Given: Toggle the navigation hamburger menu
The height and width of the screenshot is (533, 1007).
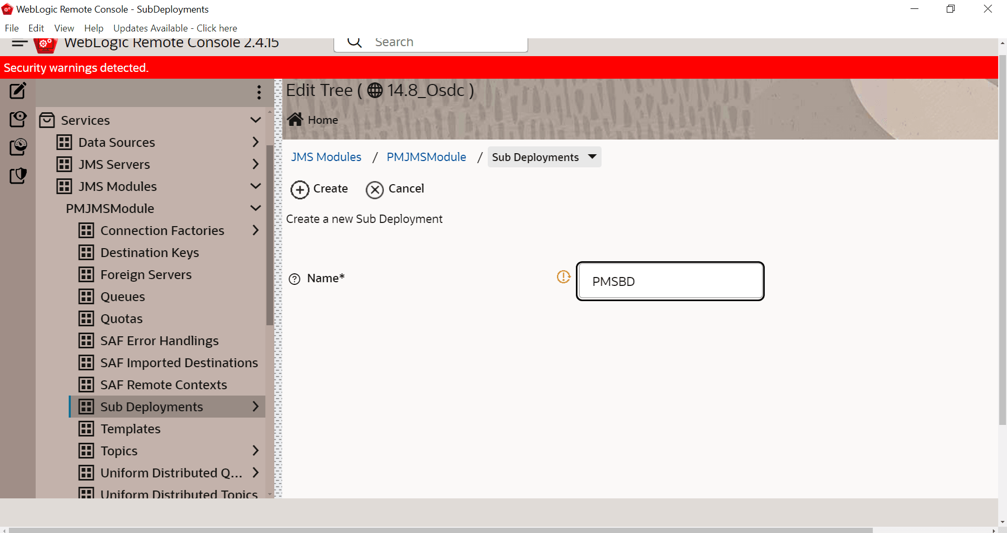Looking at the screenshot, I should tap(19, 43).
